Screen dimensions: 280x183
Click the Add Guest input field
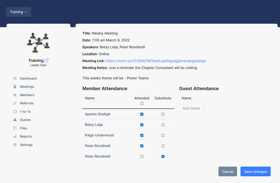pyautogui.click(x=191, y=108)
